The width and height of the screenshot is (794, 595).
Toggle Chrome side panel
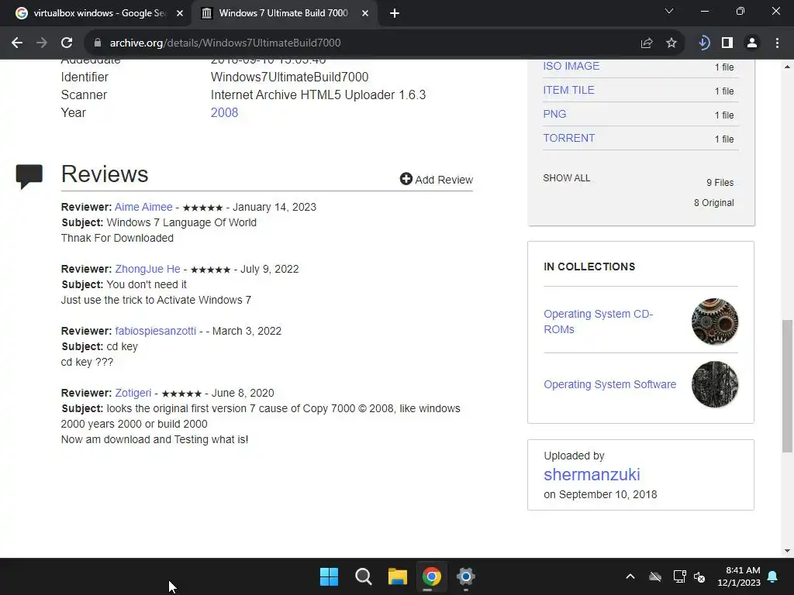coord(727,43)
